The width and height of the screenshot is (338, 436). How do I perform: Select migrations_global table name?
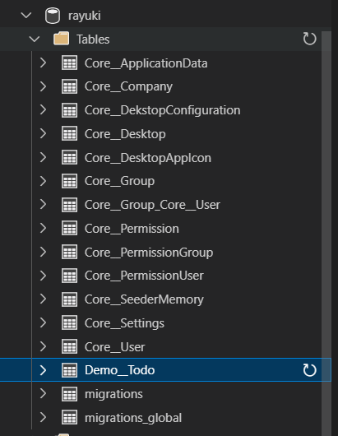(133, 418)
